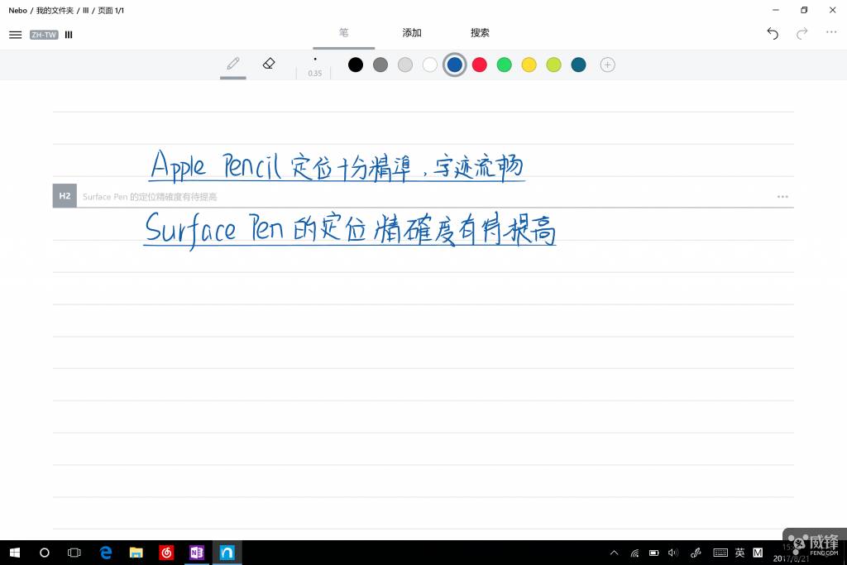Open Windows Ink Workspace tray icon

[x=696, y=553]
